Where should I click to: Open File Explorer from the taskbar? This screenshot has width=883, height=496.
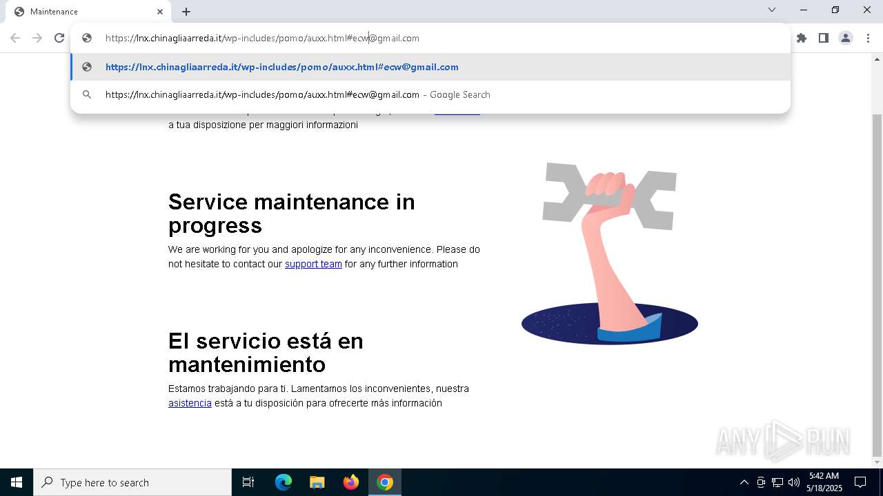point(317,482)
